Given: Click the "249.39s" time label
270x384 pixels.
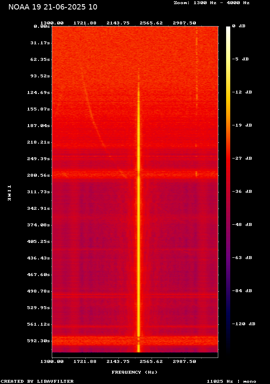Looking at the screenshot, I should (39, 159).
